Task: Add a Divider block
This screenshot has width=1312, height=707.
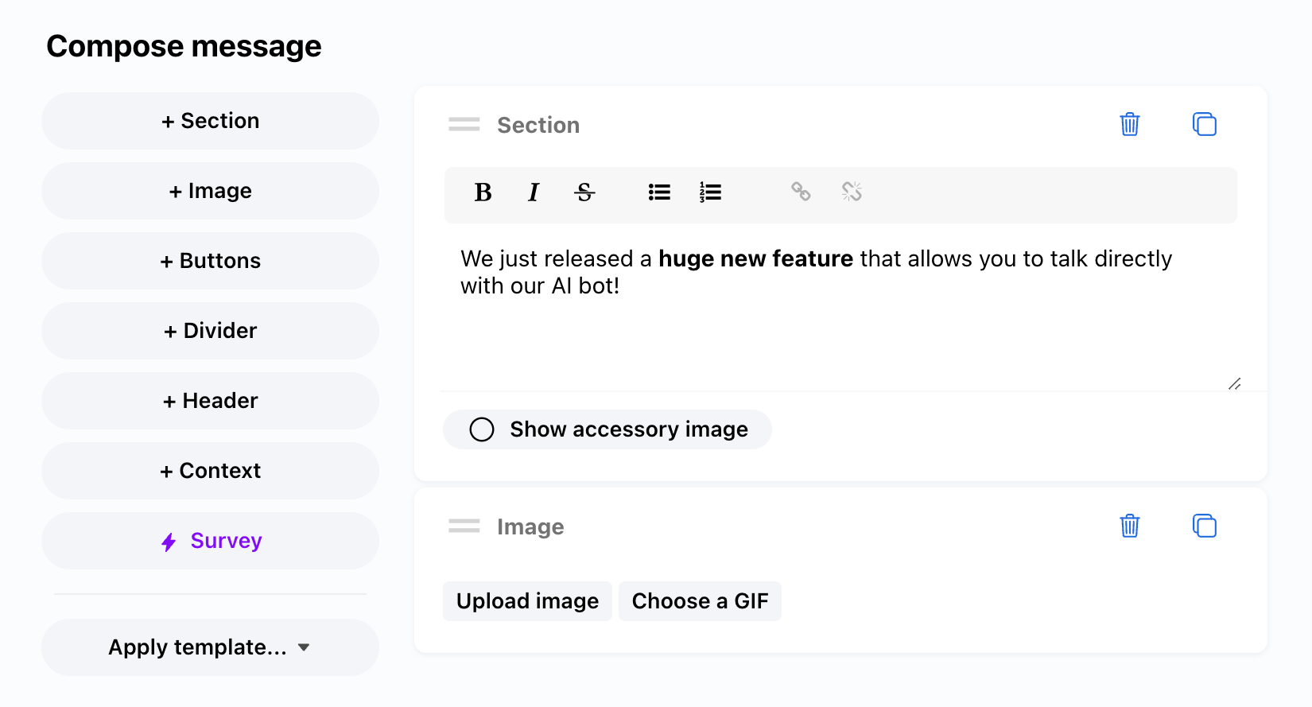Action: pos(210,331)
